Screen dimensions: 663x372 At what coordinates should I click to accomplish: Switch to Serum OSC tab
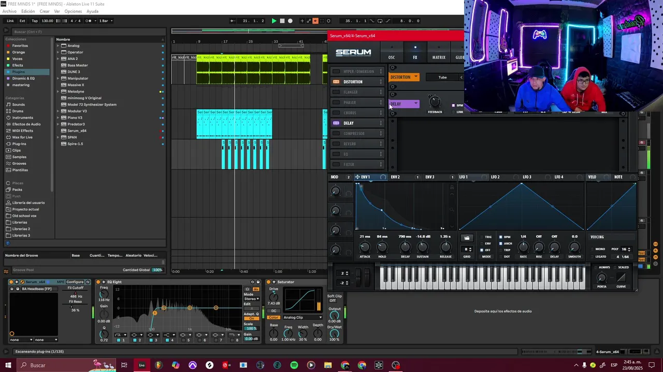392,57
